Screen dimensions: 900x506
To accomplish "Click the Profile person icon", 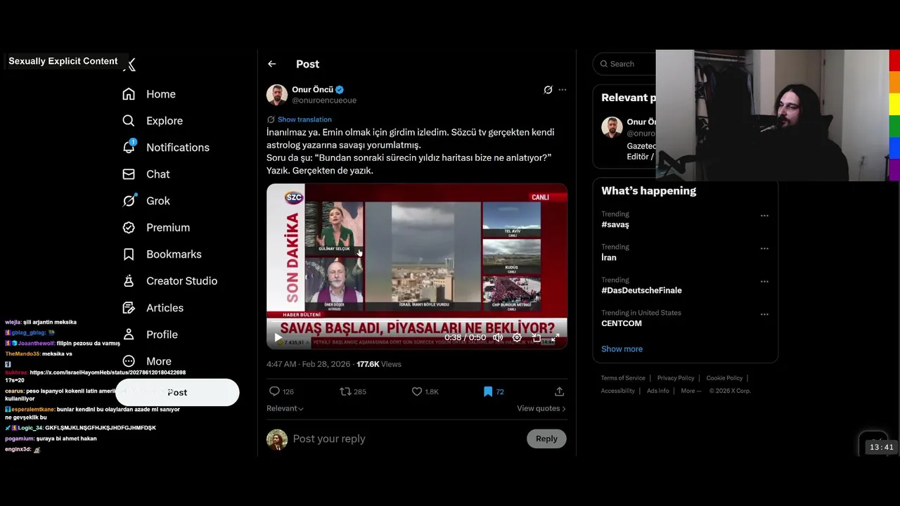I will pos(129,335).
